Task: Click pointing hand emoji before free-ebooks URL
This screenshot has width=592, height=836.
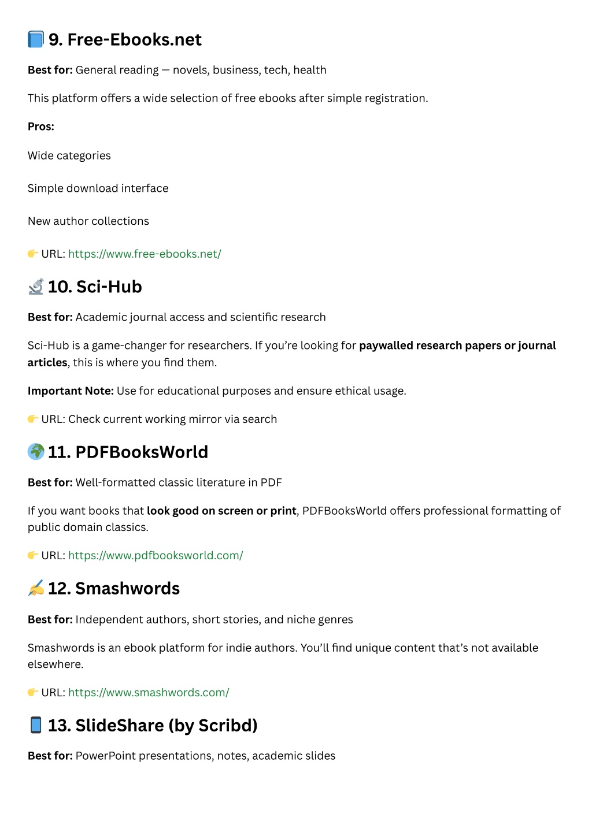Action: pos(33,254)
